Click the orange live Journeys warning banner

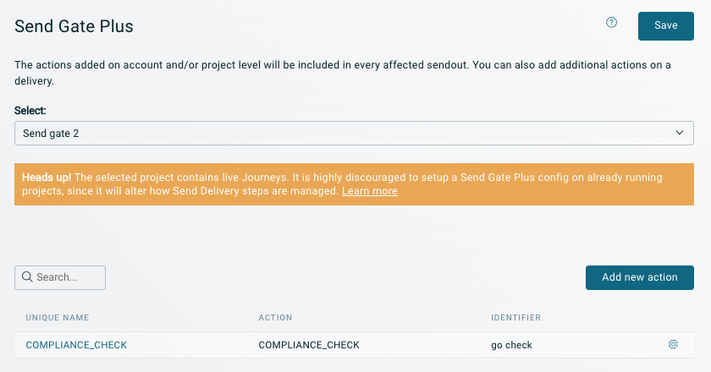click(508, 184)
